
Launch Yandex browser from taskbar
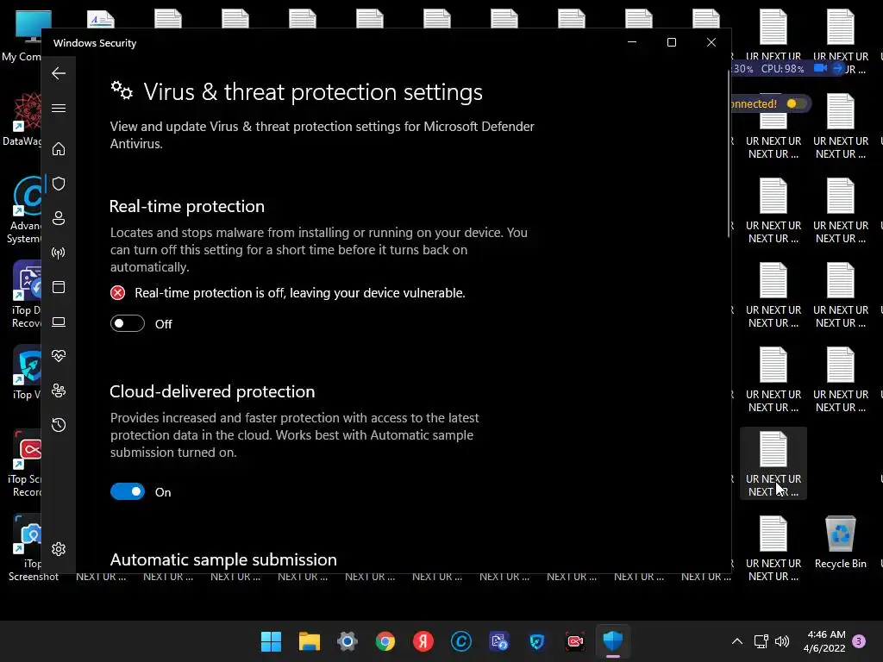(x=423, y=641)
